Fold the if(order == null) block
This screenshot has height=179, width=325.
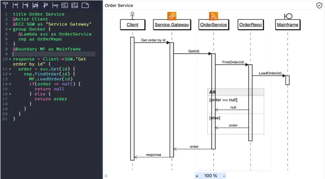[x=10, y=84]
